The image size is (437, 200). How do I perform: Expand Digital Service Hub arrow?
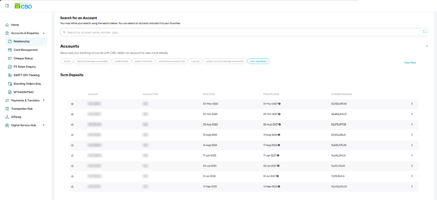coord(44,125)
